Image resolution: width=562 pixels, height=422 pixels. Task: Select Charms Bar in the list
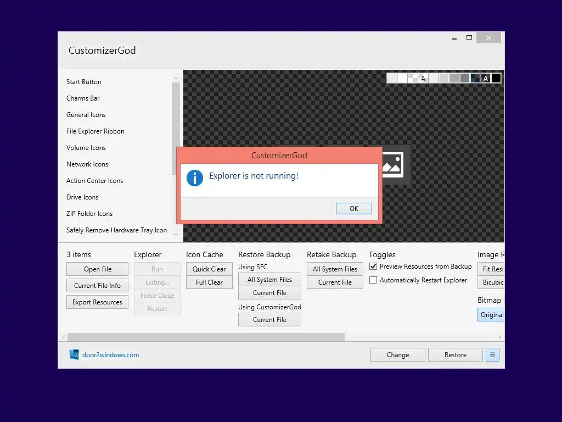click(x=83, y=98)
